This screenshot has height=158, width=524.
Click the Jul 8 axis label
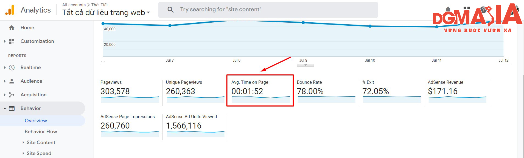[x=236, y=60]
